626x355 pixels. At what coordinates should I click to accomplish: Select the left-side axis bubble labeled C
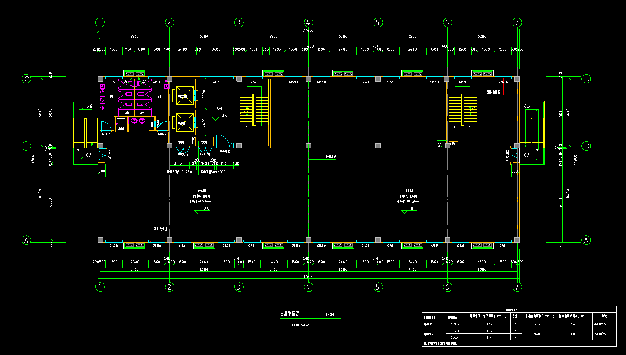point(27,79)
